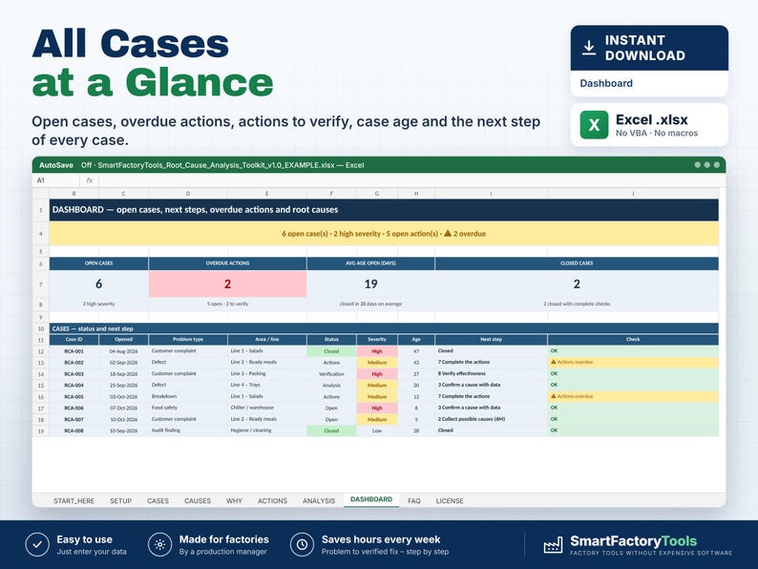Click the Excel .xlsx badge
Screen dimensions: 758x569
coord(649,125)
